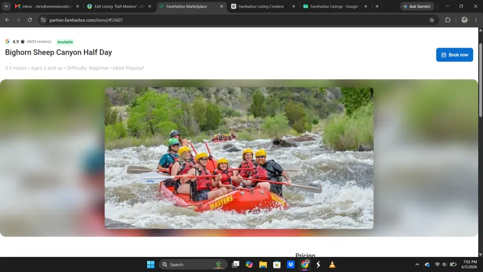Click the Ask Gemini button
The height and width of the screenshot is (272, 483).
[417, 6]
